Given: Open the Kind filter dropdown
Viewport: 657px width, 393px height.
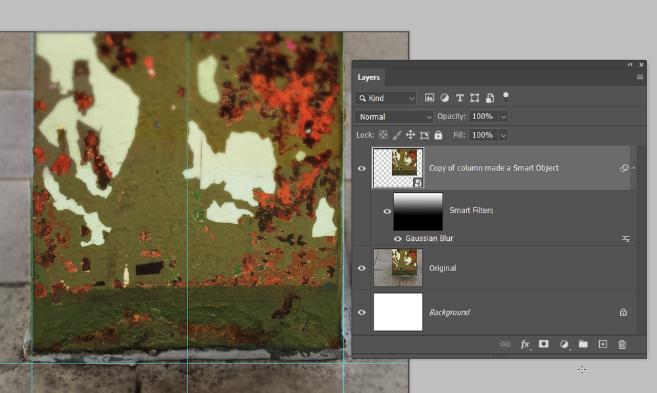Looking at the screenshot, I should [x=385, y=97].
